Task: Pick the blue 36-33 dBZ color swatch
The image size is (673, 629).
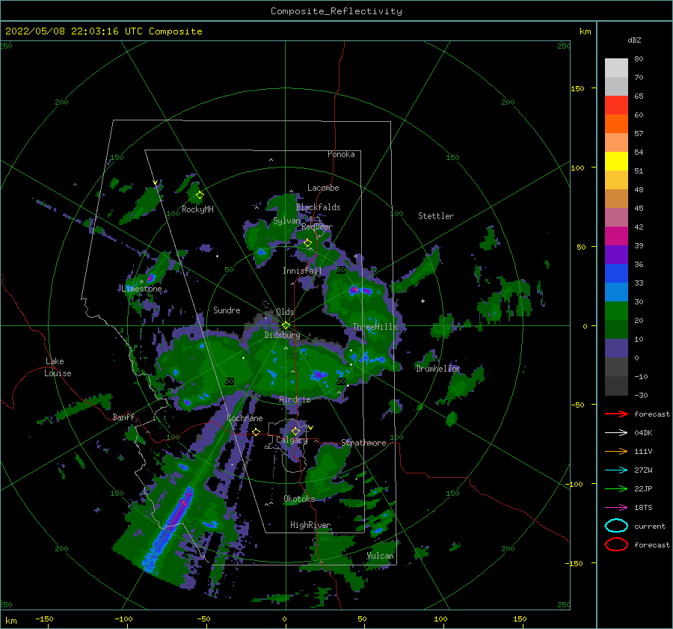Action: coord(616,274)
